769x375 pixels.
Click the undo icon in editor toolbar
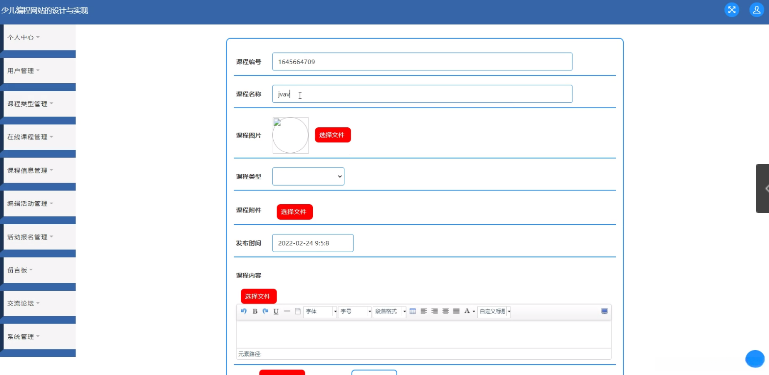tap(244, 311)
